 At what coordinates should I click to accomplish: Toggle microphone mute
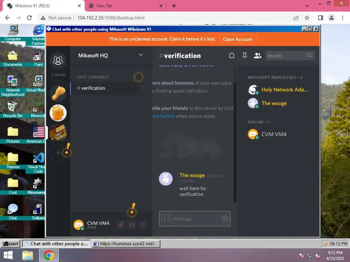point(121,225)
